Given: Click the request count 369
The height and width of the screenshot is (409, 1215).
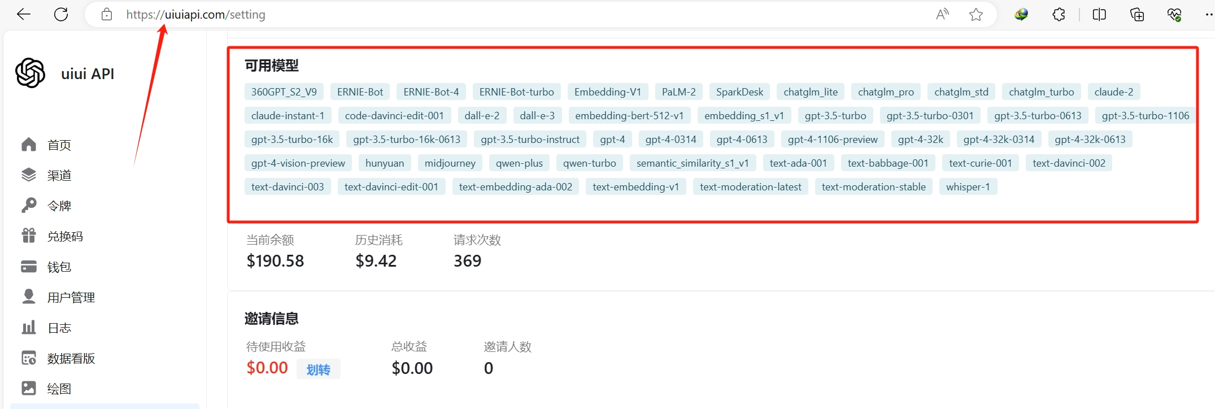Looking at the screenshot, I should (x=468, y=261).
